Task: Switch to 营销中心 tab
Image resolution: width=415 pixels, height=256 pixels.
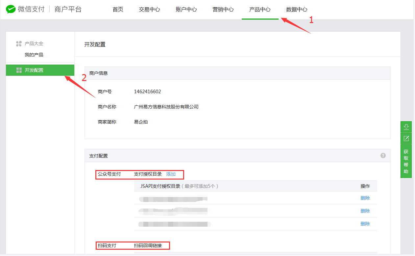Action: (223, 10)
